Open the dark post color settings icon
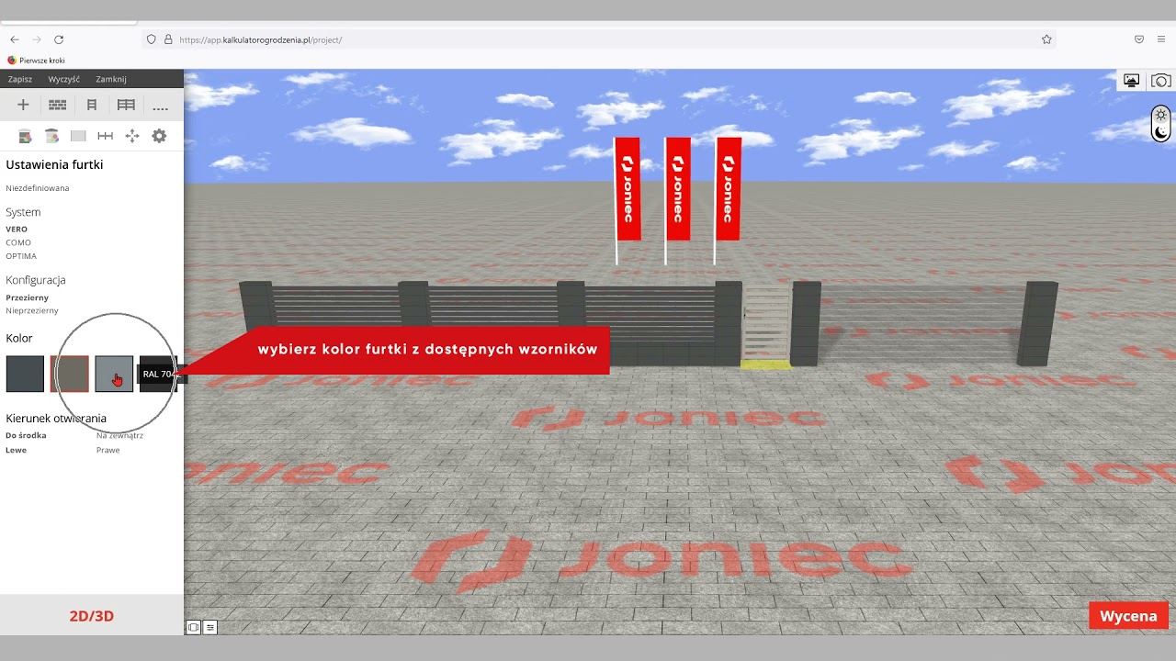Screen dimensions: 1176x661 [26, 136]
